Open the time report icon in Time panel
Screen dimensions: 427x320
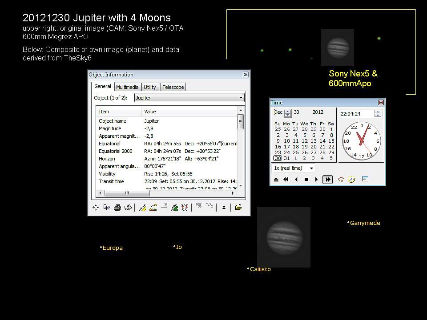click(366, 179)
